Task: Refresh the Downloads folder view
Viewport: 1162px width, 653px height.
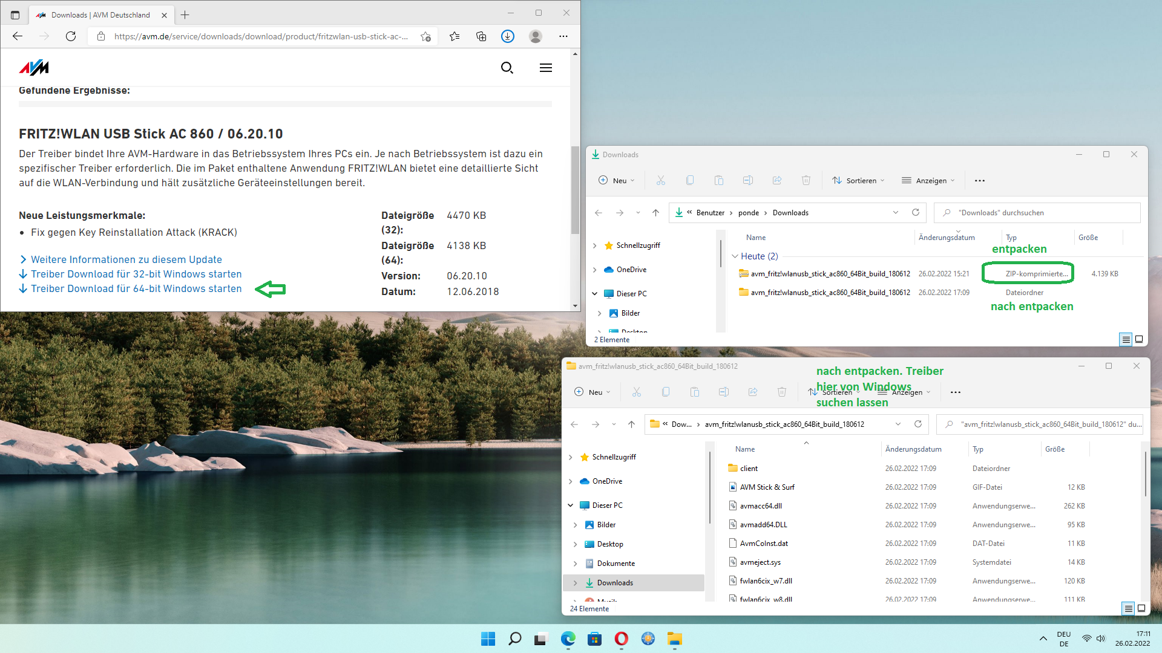Action: (915, 212)
